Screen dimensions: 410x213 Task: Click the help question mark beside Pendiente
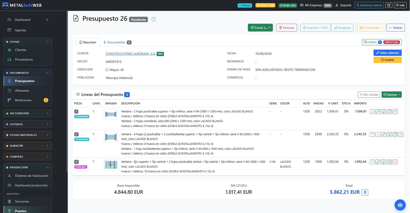[153, 19]
